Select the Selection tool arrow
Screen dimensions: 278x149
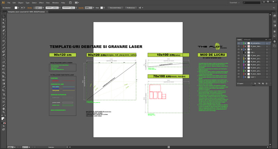[3, 16]
